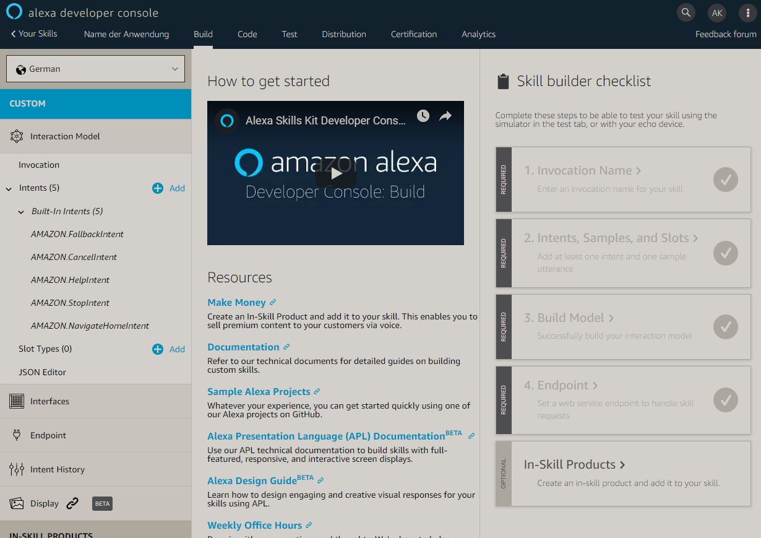
Task: Play the Developer Console Build video
Action: coord(335,173)
